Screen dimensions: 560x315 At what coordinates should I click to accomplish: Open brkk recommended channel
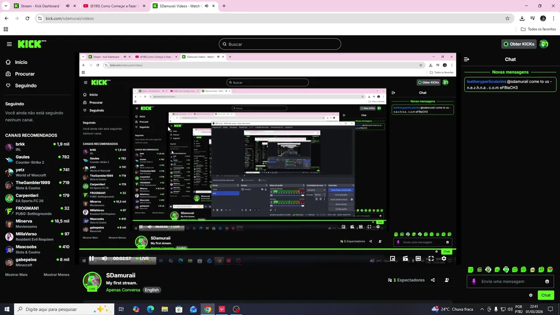pos(37,147)
